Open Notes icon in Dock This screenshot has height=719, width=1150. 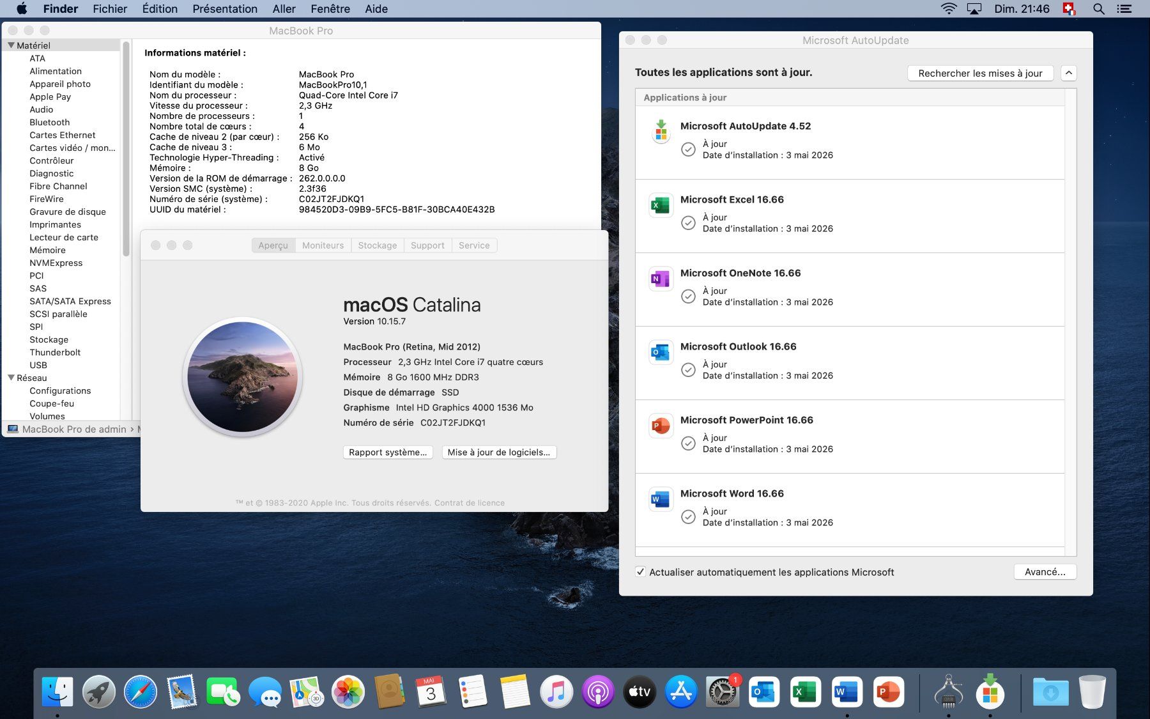[514, 692]
